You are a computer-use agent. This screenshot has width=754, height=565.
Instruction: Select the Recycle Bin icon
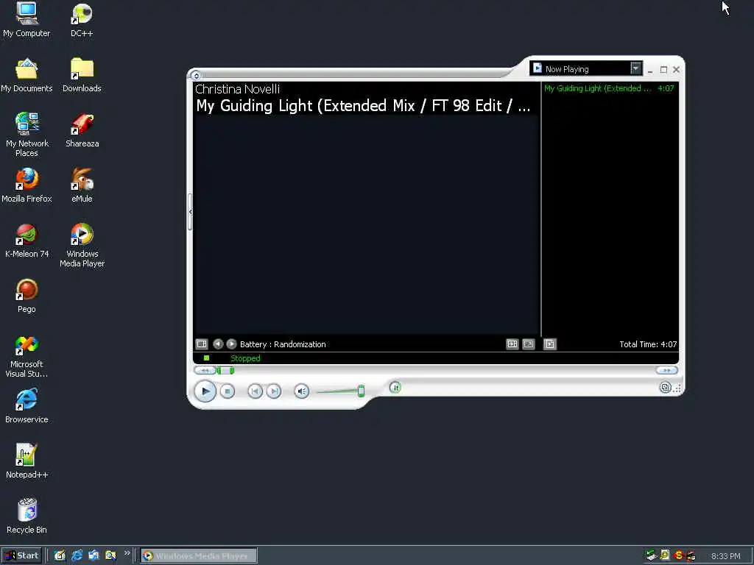tap(27, 516)
